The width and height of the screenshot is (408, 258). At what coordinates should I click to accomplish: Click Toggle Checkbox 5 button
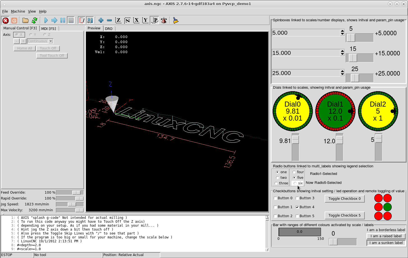(x=345, y=215)
